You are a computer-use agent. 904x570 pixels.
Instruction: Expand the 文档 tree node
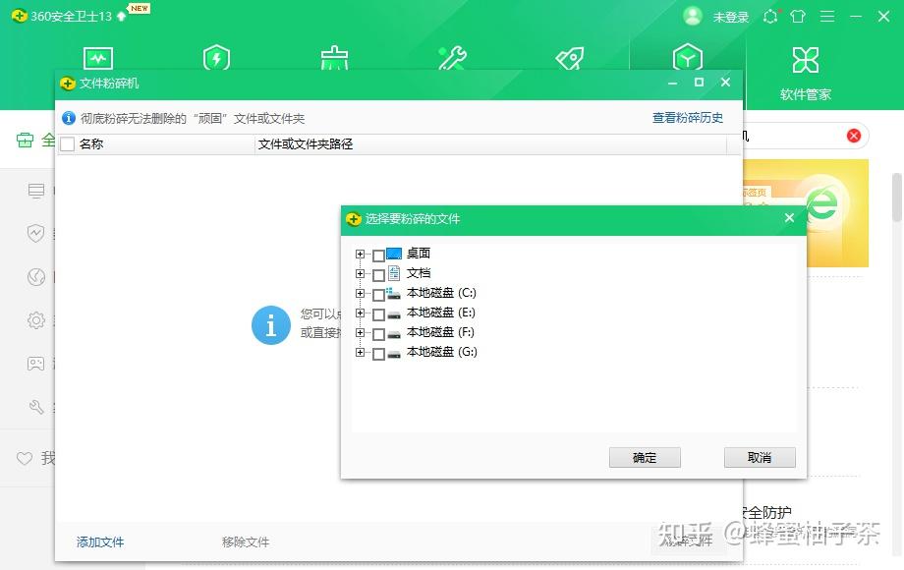(x=360, y=272)
